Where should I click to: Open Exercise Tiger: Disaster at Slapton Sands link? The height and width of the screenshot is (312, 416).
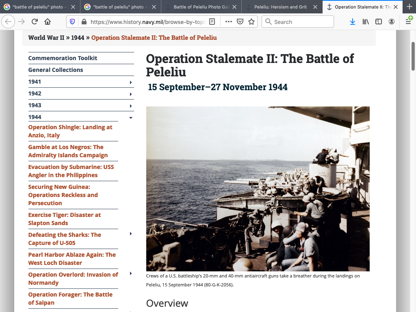tap(64, 219)
